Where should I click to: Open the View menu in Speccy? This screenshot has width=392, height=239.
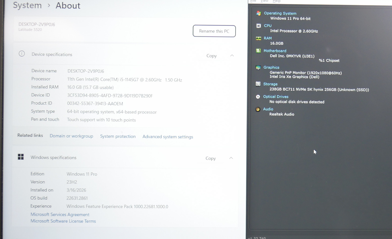(264, 1)
